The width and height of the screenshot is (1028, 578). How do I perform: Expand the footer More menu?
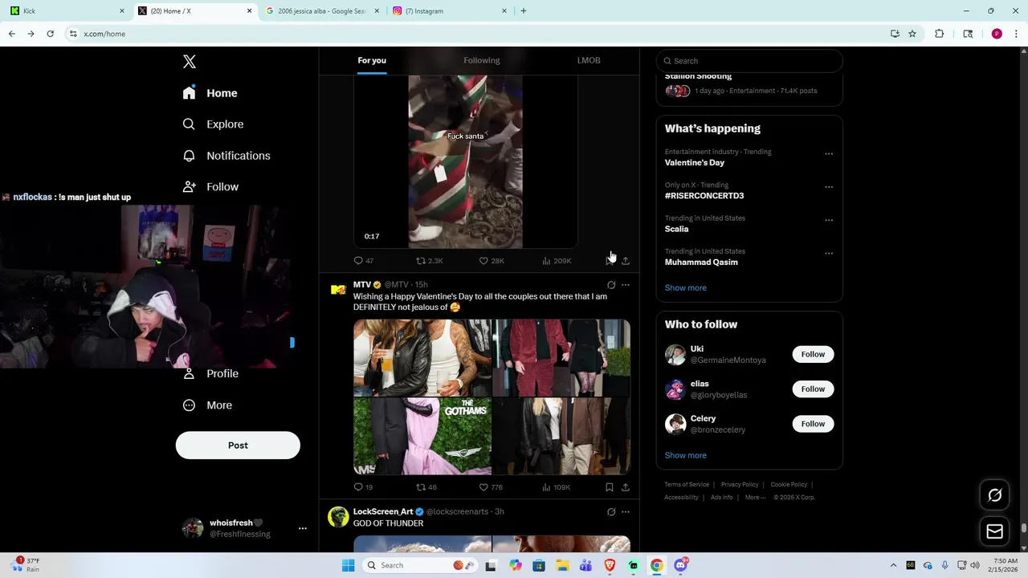tap(753, 498)
